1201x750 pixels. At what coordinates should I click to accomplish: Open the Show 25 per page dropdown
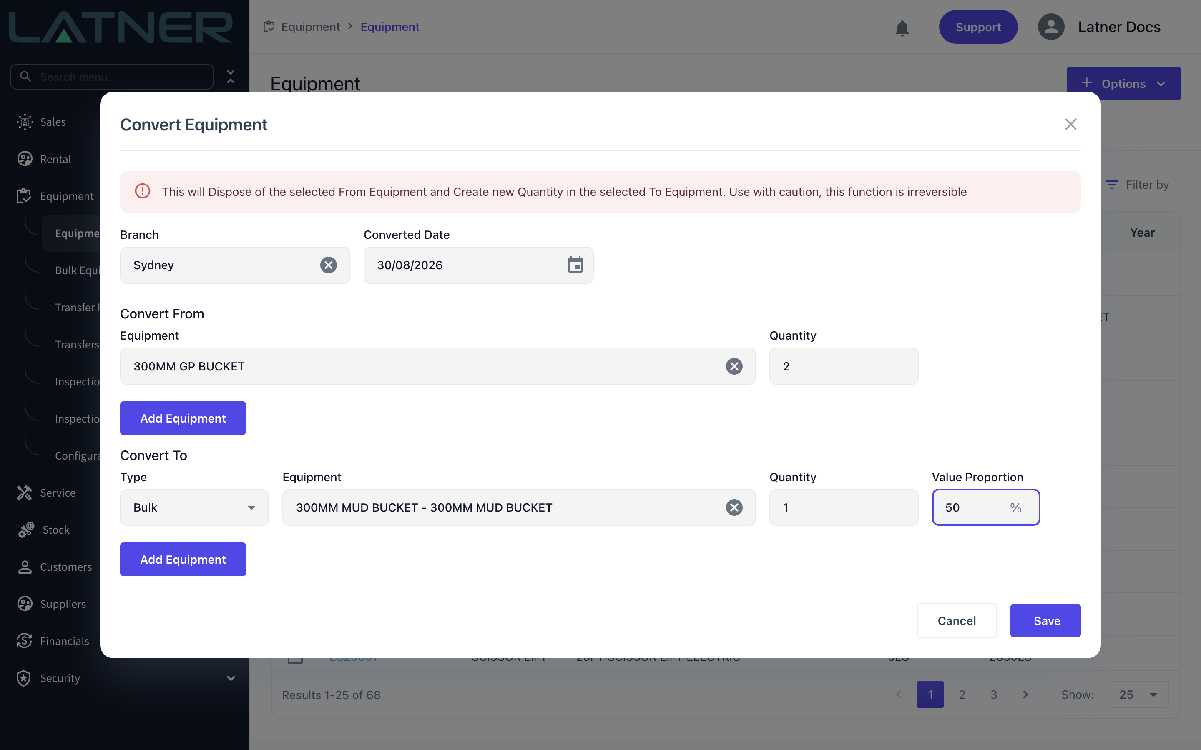click(1138, 695)
